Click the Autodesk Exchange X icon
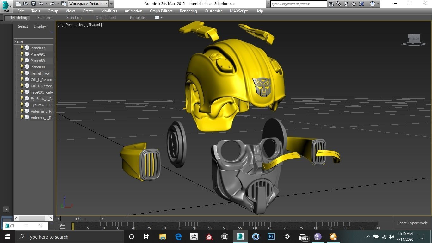This screenshot has width=432, height=243. [361, 4]
